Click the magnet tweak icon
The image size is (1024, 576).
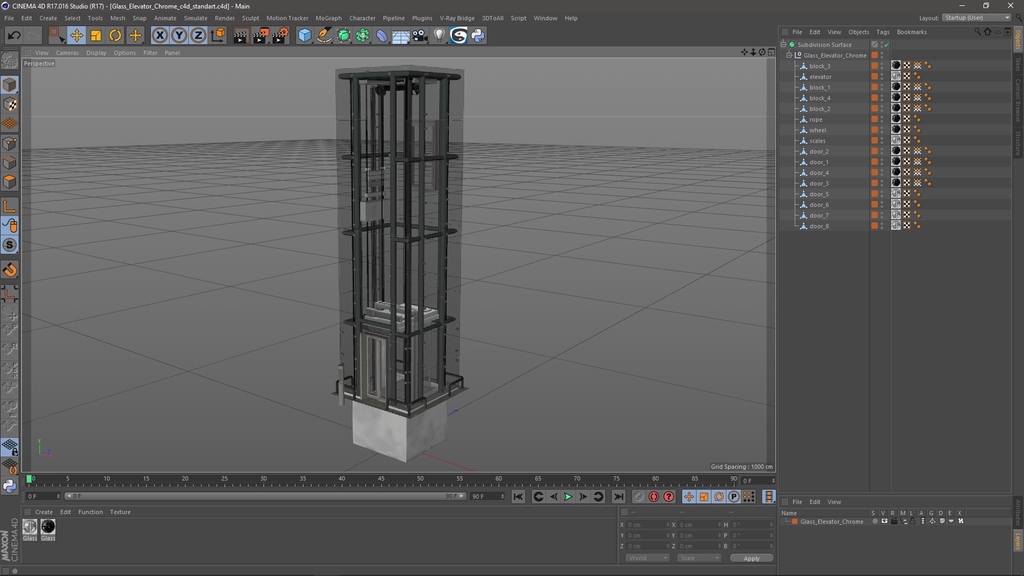coord(10,270)
